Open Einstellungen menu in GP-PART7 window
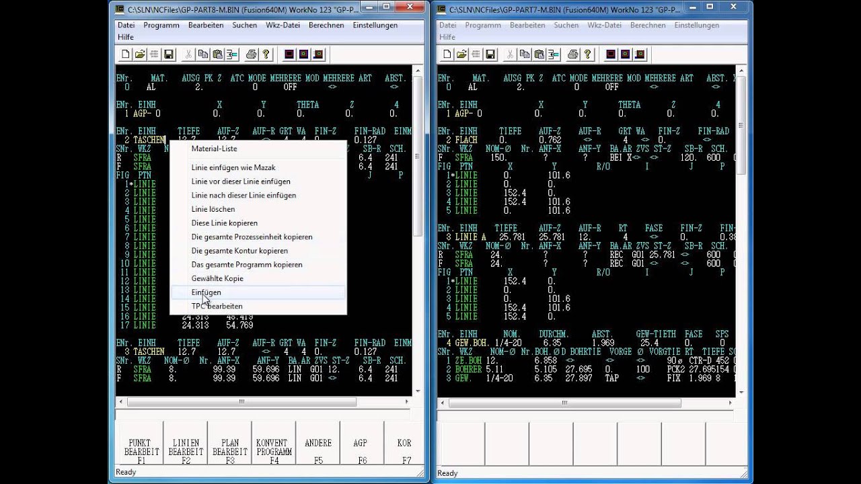This screenshot has height=484, width=861. 697,25
